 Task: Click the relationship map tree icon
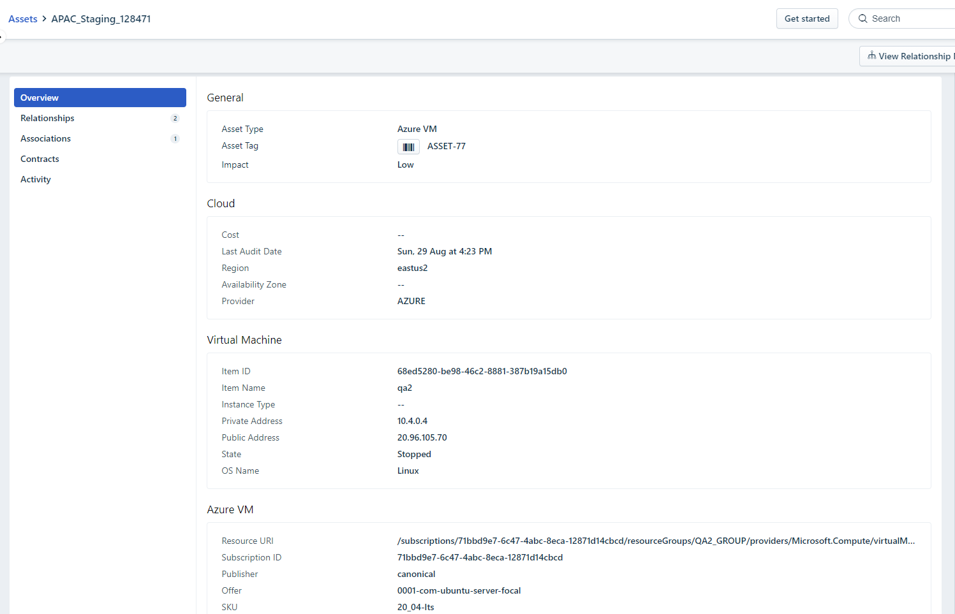tap(871, 56)
